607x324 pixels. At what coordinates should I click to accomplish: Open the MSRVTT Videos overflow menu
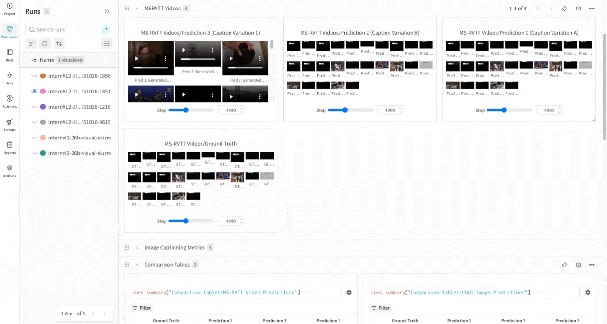click(x=591, y=8)
